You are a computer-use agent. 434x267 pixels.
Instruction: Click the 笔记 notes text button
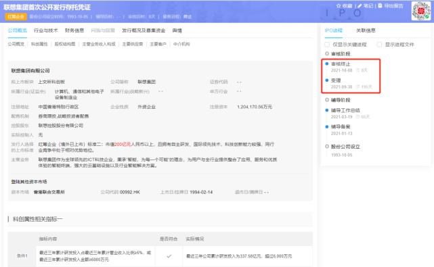368,6
